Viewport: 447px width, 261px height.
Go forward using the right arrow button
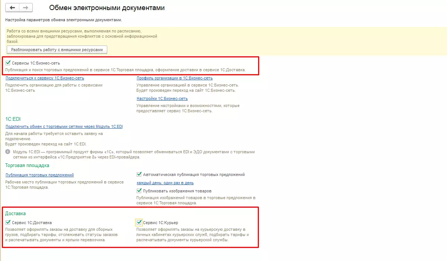pyautogui.click(x=26, y=7)
